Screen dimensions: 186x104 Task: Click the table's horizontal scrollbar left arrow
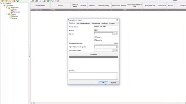coord(32,103)
